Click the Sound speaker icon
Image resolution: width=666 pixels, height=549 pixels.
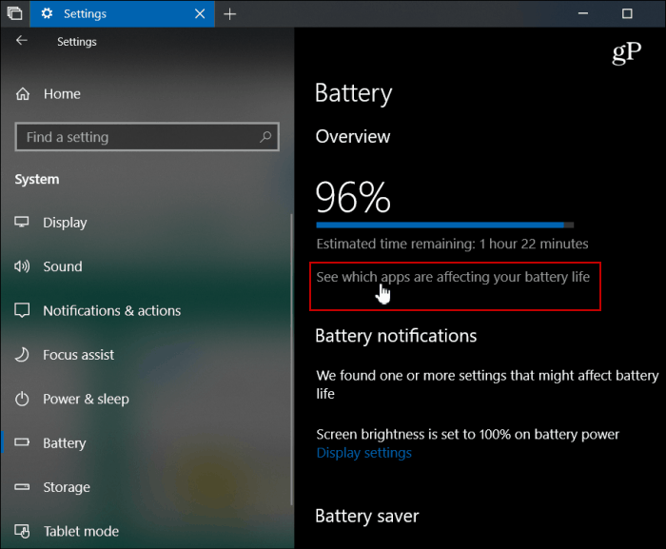[x=22, y=266]
